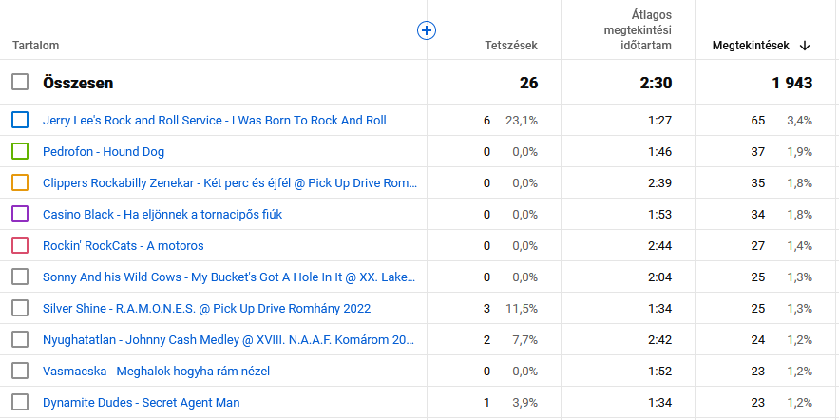Click average duration 2:39 for Clippers Rockabilly
Image resolution: width=839 pixels, height=420 pixels.
(x=659, y=183)
